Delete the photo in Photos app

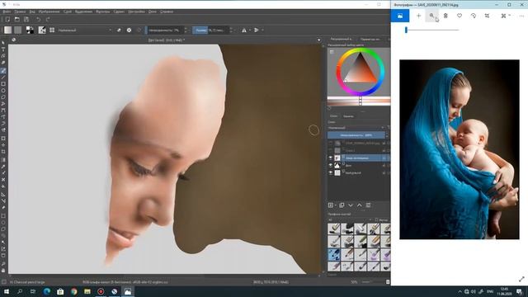pos(445,16)
